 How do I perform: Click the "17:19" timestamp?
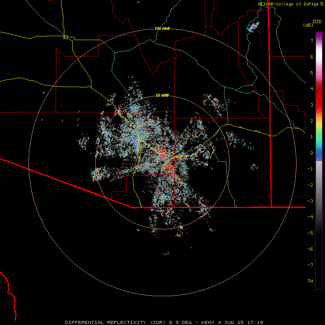[x=255, y=322]
